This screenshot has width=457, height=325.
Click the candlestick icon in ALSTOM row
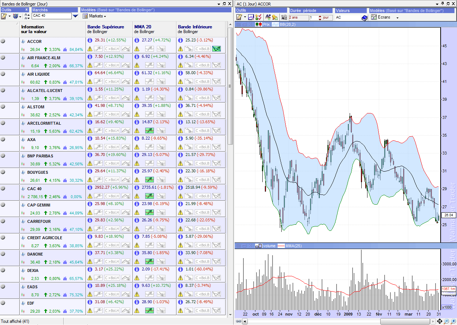pos(23,115)
